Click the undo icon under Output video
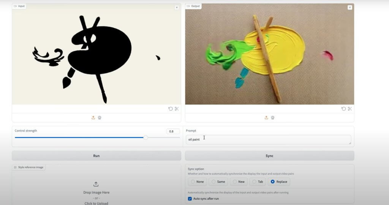The height and width of the screenshot is (205, 389). point(343,109)
